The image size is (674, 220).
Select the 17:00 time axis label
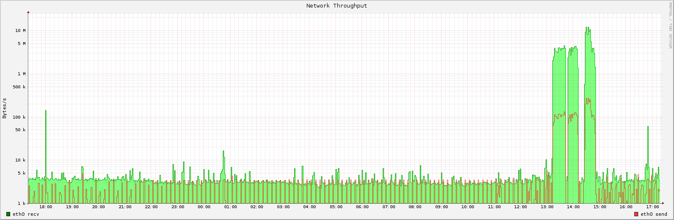(x=652, y=207)
